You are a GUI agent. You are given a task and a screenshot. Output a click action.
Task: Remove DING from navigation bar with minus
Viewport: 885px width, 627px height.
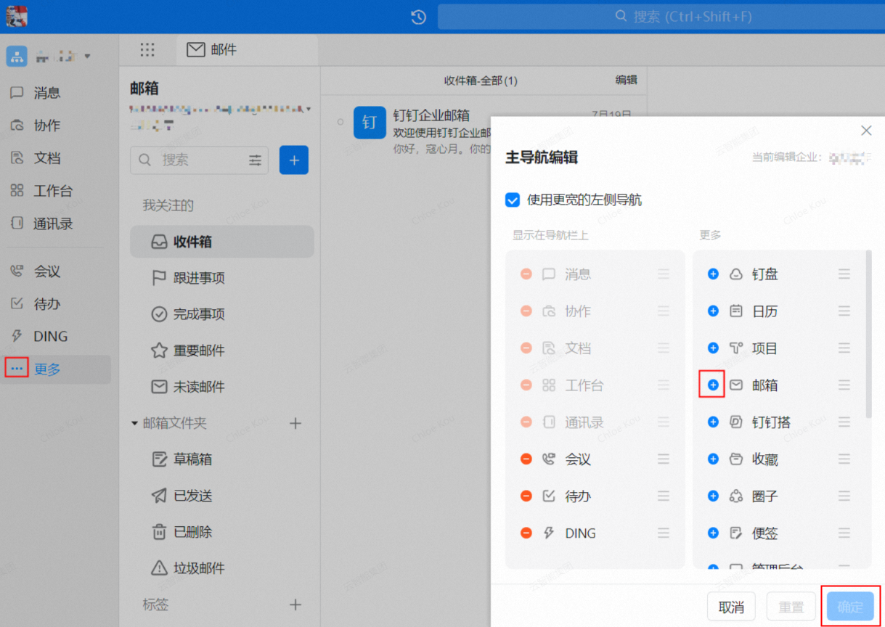pos(526,533)
